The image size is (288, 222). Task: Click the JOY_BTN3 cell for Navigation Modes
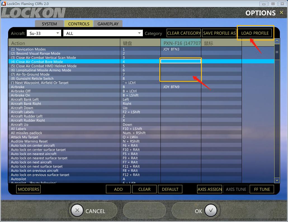(181, 49)
